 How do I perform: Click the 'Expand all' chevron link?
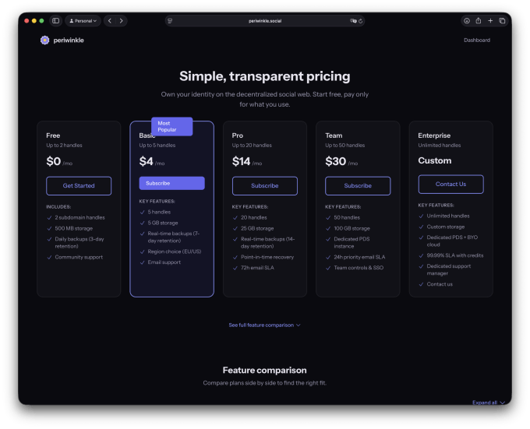488,403
